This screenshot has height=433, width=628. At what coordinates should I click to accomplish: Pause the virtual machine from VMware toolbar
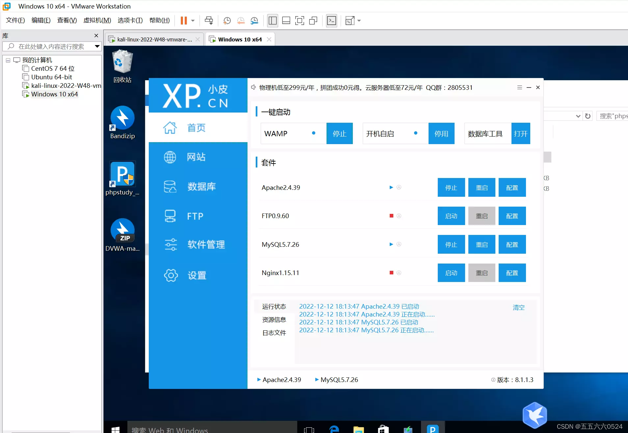tap(184, 21)
